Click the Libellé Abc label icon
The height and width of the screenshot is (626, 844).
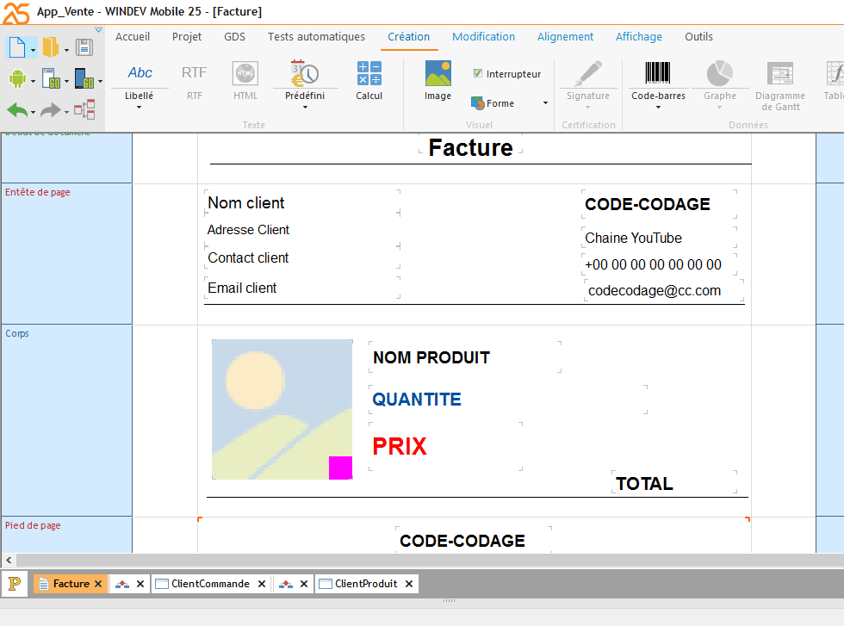click(x=140, y=73)
